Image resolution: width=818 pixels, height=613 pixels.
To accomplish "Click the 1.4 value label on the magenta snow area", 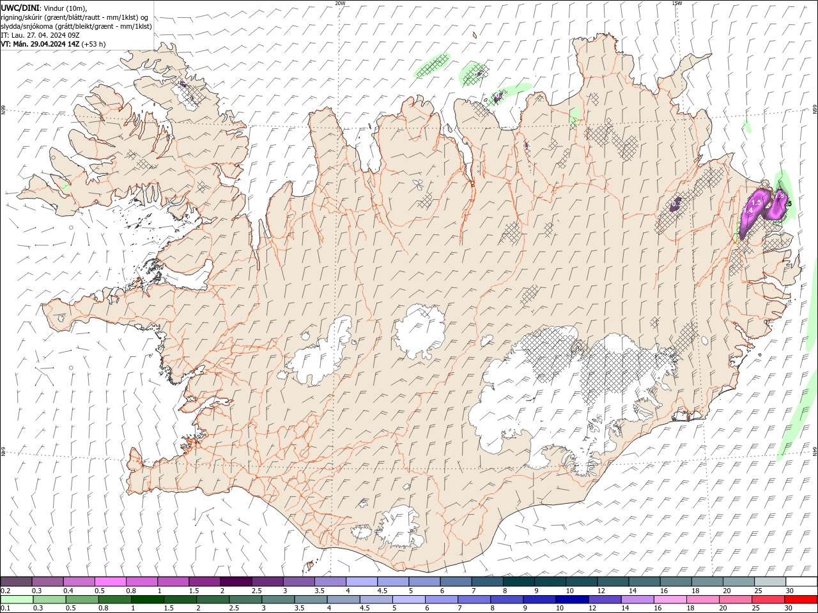I will (747, 209).
